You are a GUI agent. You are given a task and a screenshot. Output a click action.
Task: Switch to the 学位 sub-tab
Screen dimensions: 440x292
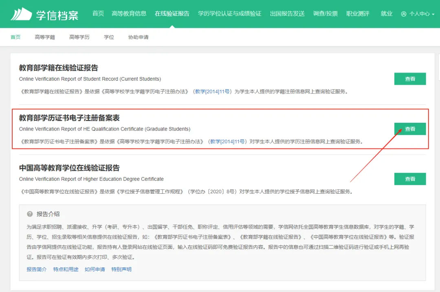109,37
